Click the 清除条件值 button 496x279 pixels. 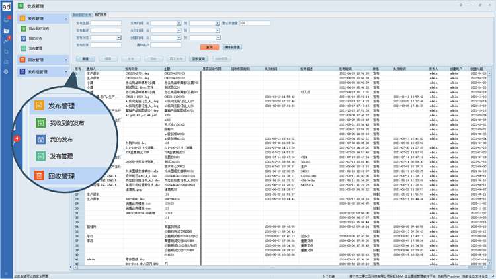pos(232,48)
